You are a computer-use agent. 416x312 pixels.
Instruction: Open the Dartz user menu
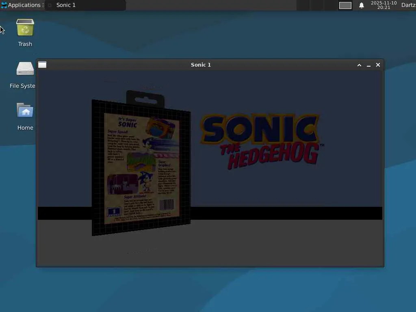coord(408,5)
